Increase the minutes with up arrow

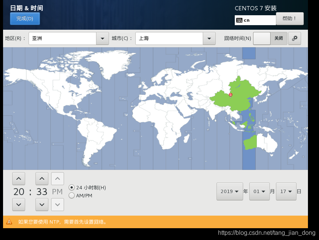click(x=42, y=179)
